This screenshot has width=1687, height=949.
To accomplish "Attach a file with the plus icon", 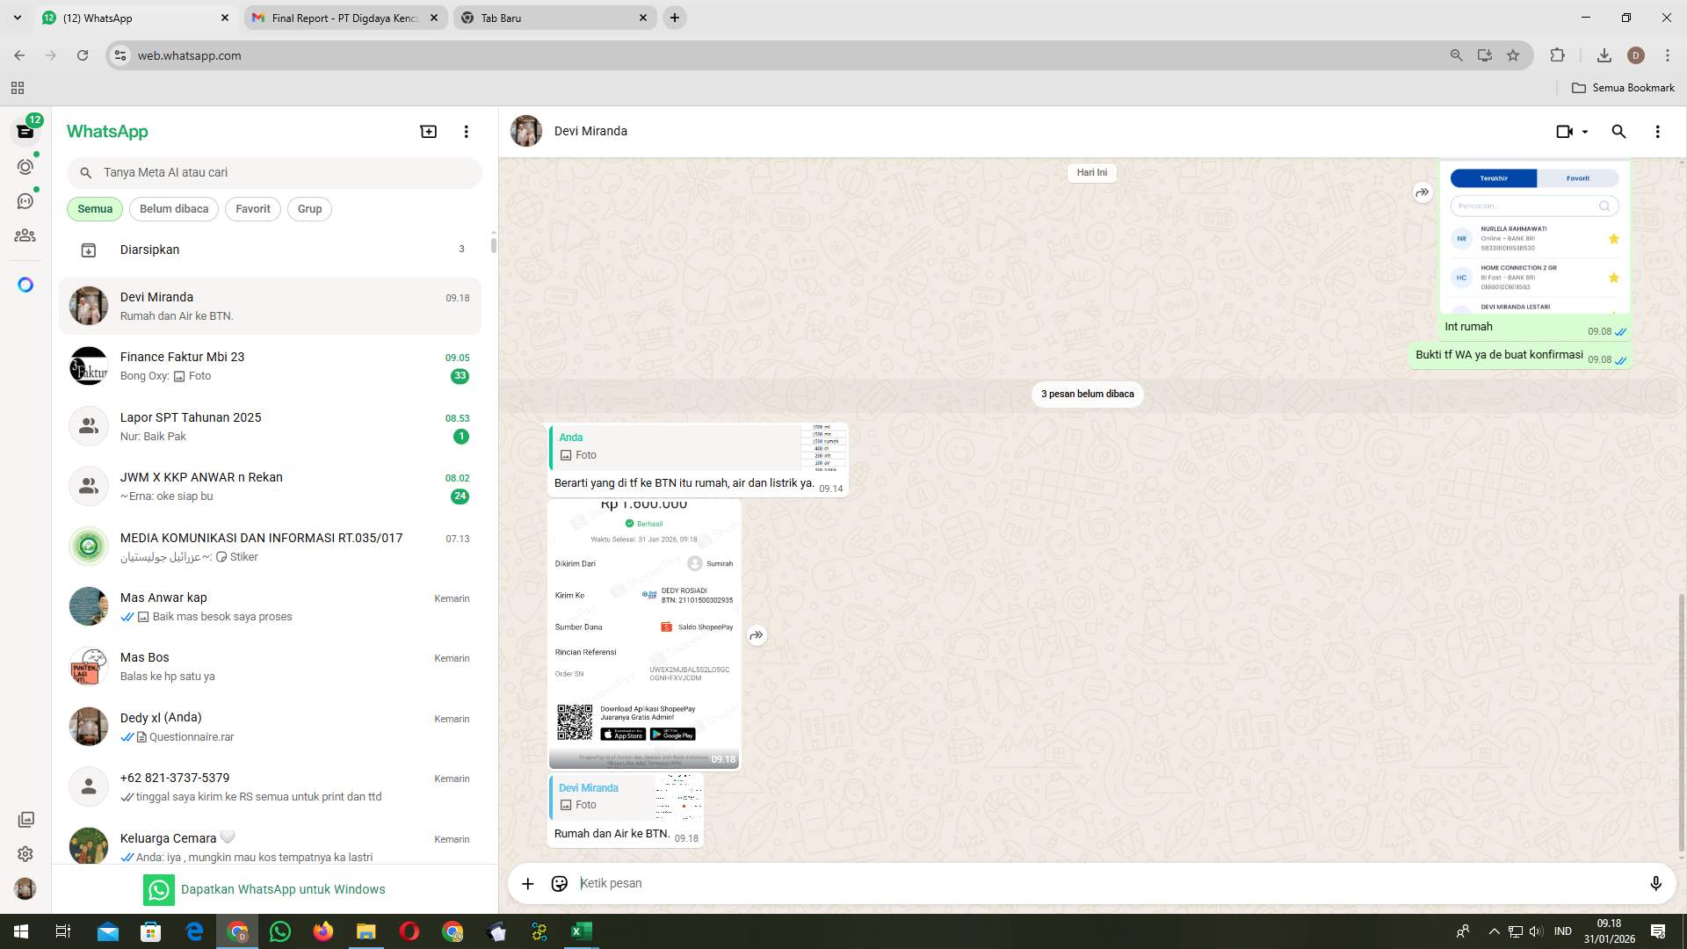I will click(x=527, y=883).
